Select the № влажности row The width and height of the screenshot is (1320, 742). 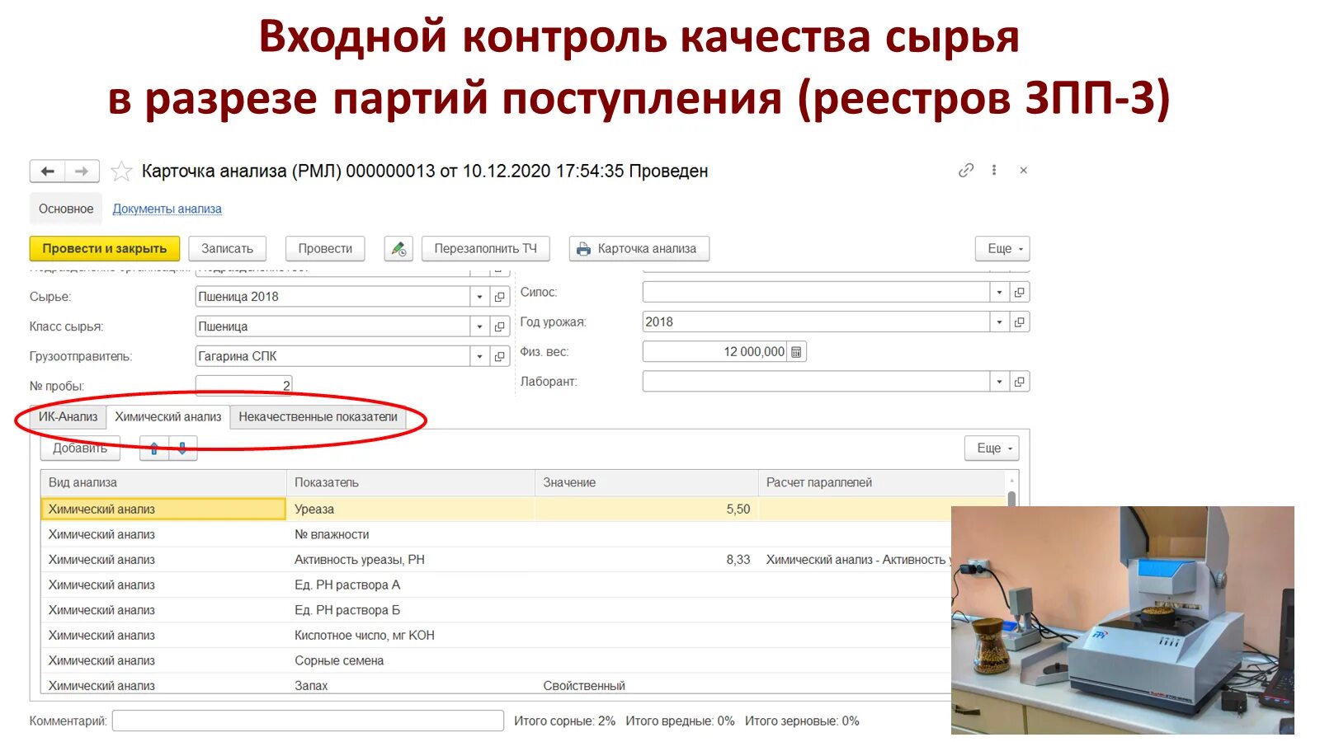pyautogui.click(x=496, y=534)
